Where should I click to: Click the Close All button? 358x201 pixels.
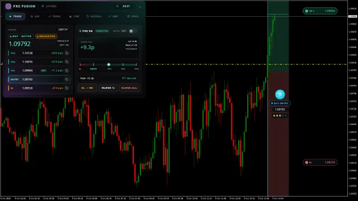point(129,88)
